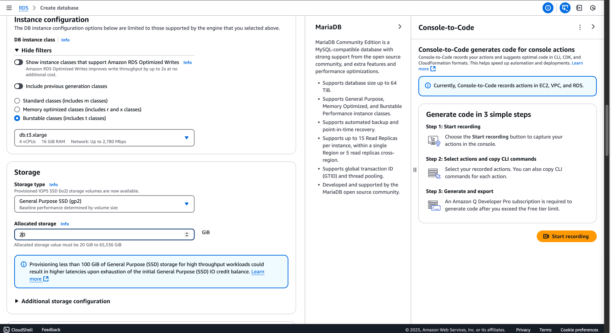The image size is (611, 333).
Task: Open the settings hexagon icon in header
Action: [593, 8]
